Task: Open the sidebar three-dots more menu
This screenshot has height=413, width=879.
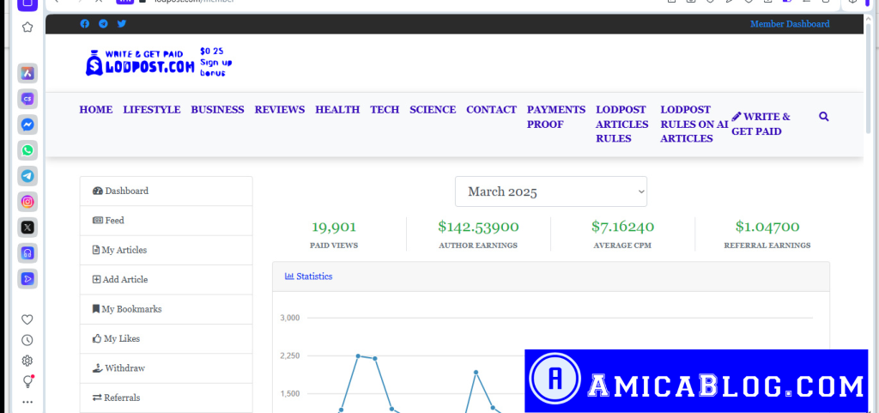Action: click(27, 401)
